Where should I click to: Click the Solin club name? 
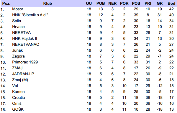(x=17, y=21)
